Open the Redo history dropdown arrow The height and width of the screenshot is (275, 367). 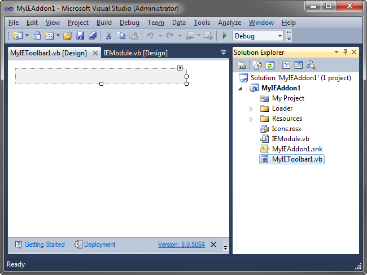tap(180, 36)
